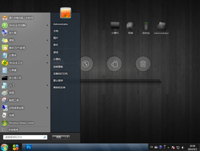Image resolution: width=200 pixels, height=151 pixels.
Task: Expand 360安全卫士 submenu arrow
Action: coord(47,63)
